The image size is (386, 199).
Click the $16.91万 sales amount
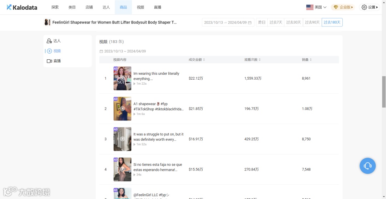196,139
